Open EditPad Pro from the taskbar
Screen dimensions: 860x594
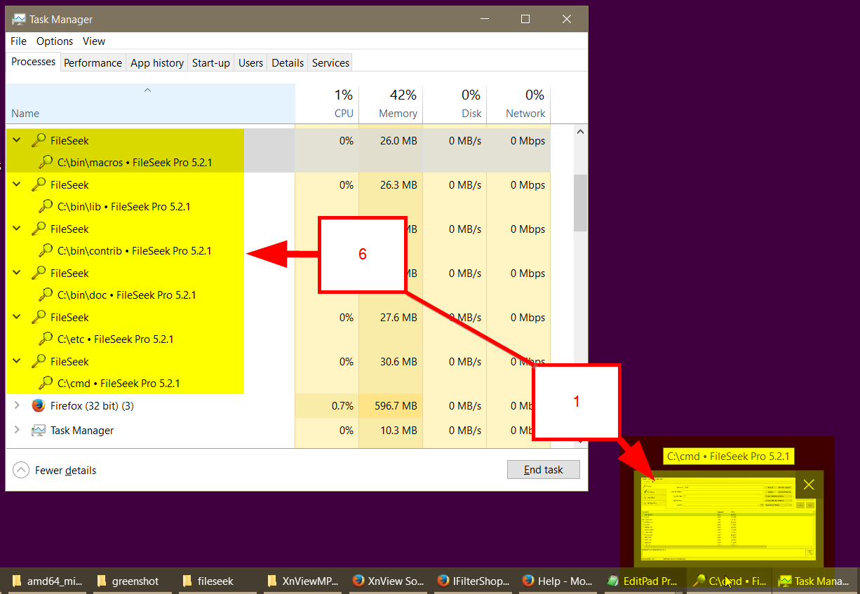point(642,581)
